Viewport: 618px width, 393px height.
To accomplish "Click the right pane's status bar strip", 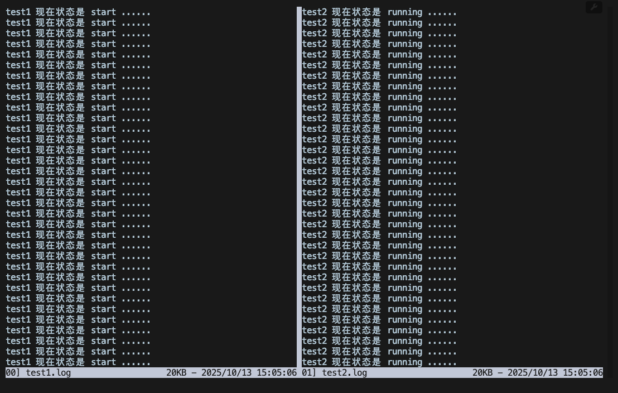I will (x=418, y=372).
